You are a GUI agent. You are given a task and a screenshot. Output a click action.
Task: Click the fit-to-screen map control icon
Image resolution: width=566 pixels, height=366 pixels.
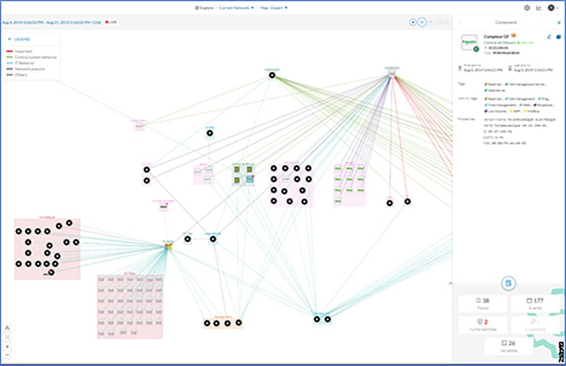tap(7, 337)
